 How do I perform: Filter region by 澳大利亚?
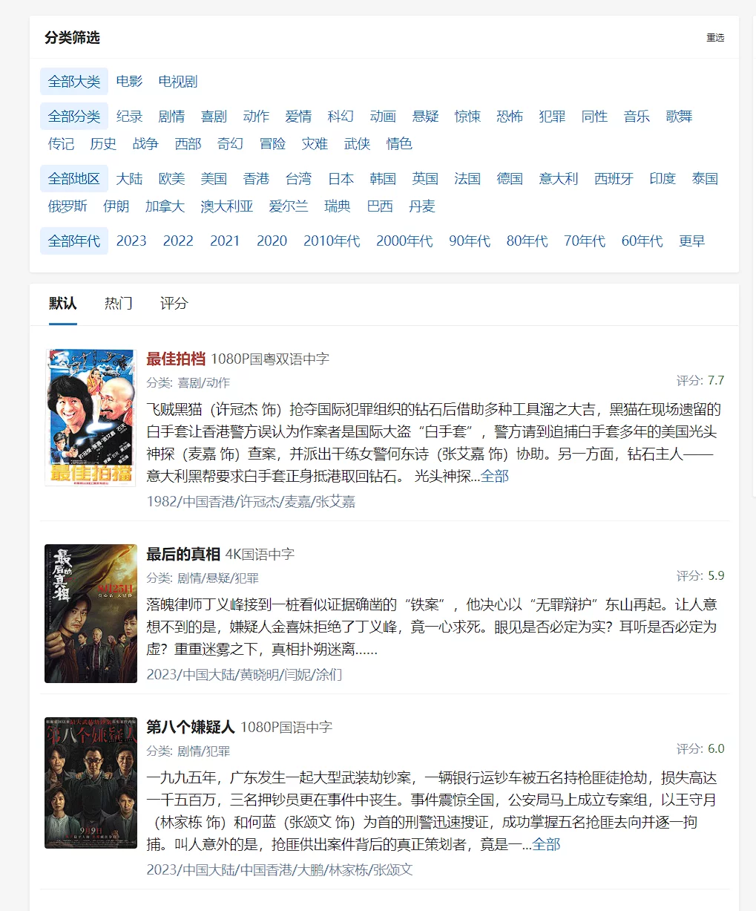pos(226,206)
